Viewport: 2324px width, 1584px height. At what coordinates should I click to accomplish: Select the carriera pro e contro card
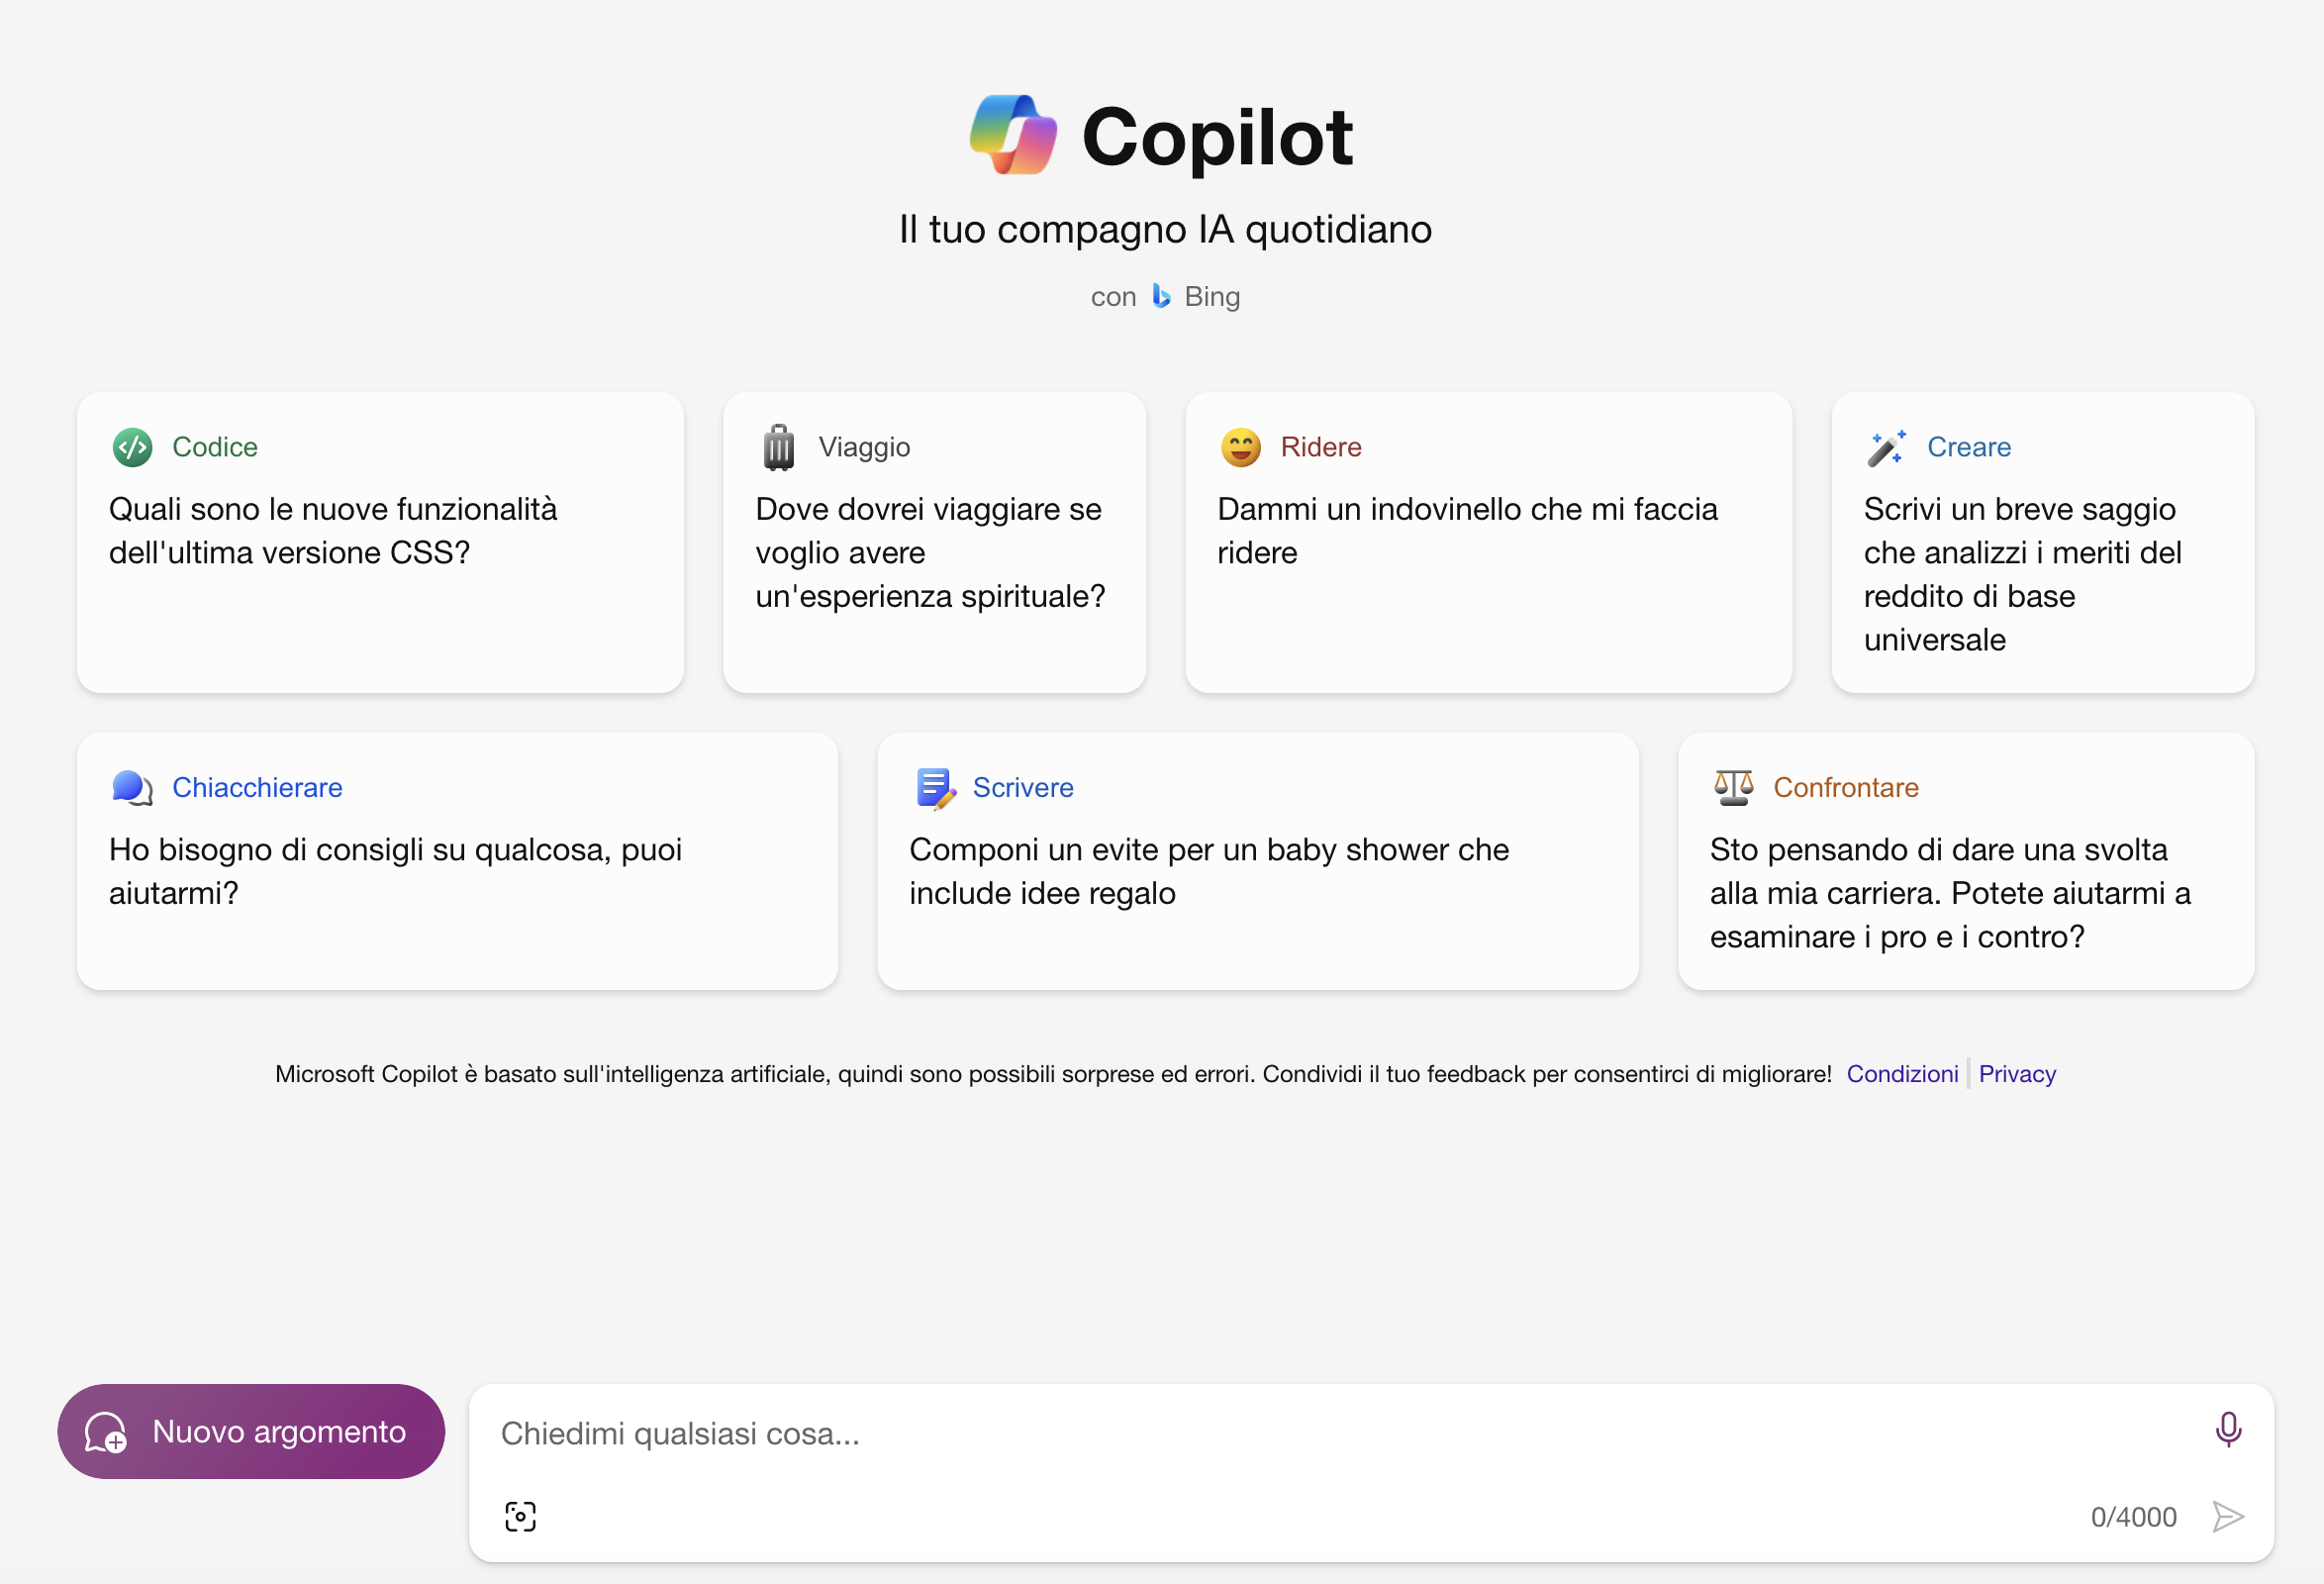(x=1966, y=861)
